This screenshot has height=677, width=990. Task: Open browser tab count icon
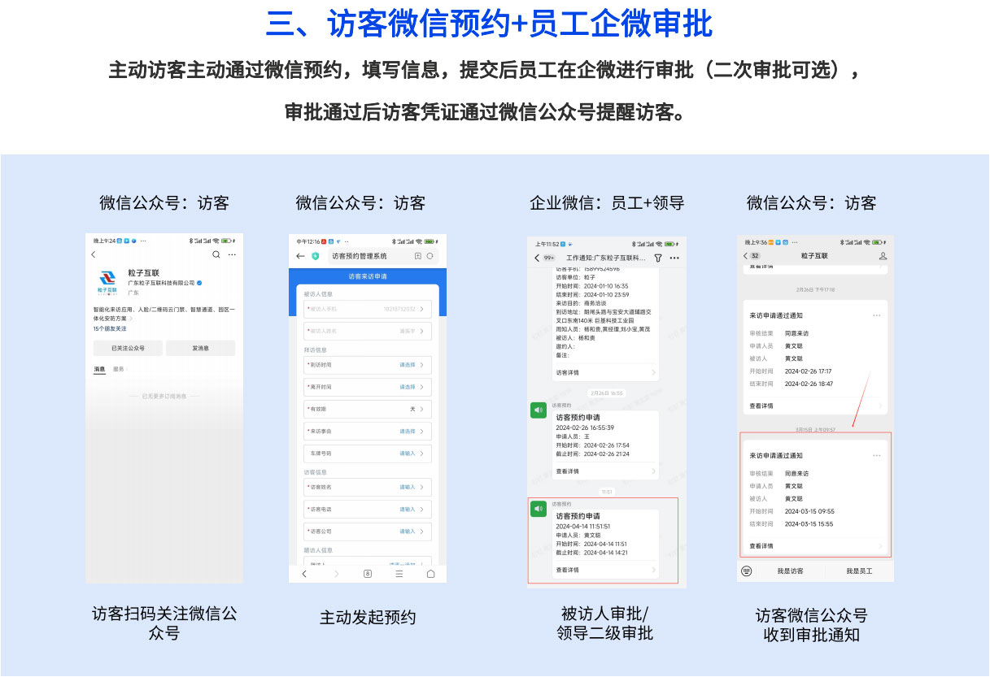tap(368, 573)
